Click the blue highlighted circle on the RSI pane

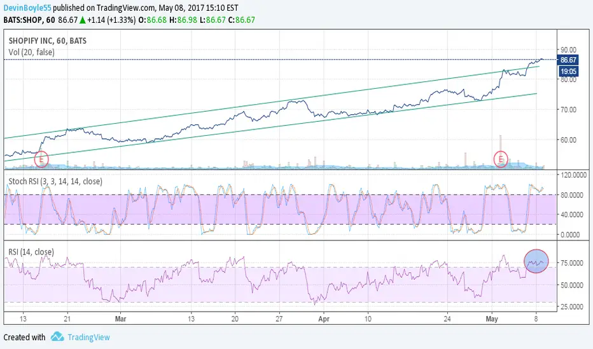tap(536, 261)
